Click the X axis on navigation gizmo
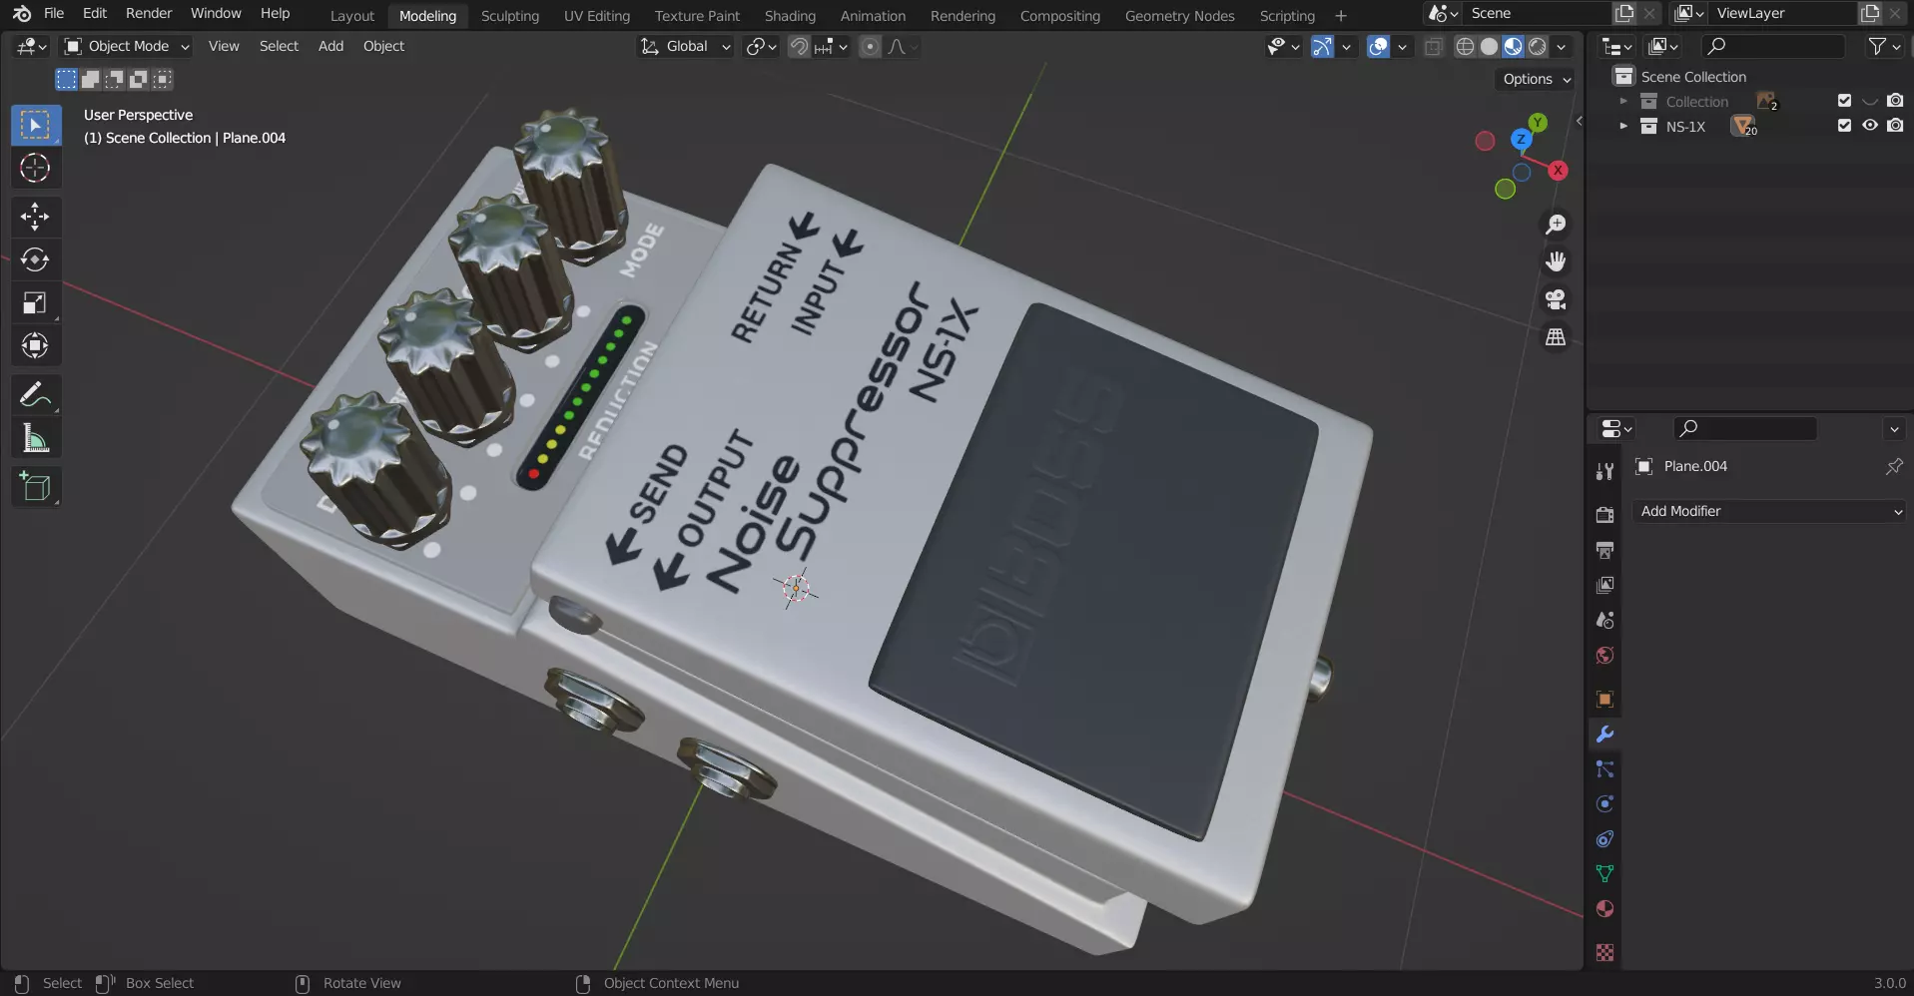This screenshot has height=996, width=1914. [1558, 171]
